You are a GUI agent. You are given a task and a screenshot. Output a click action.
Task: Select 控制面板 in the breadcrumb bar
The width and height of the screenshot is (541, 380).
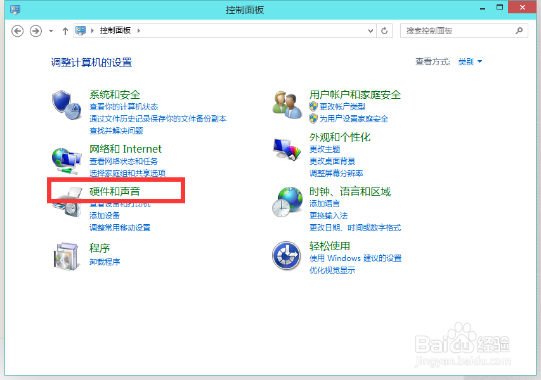pos(114,30)
